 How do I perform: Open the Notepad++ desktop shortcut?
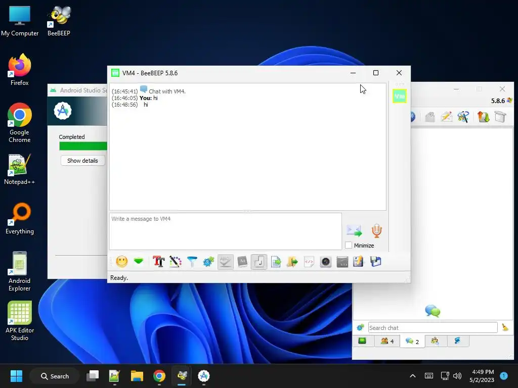20,169
